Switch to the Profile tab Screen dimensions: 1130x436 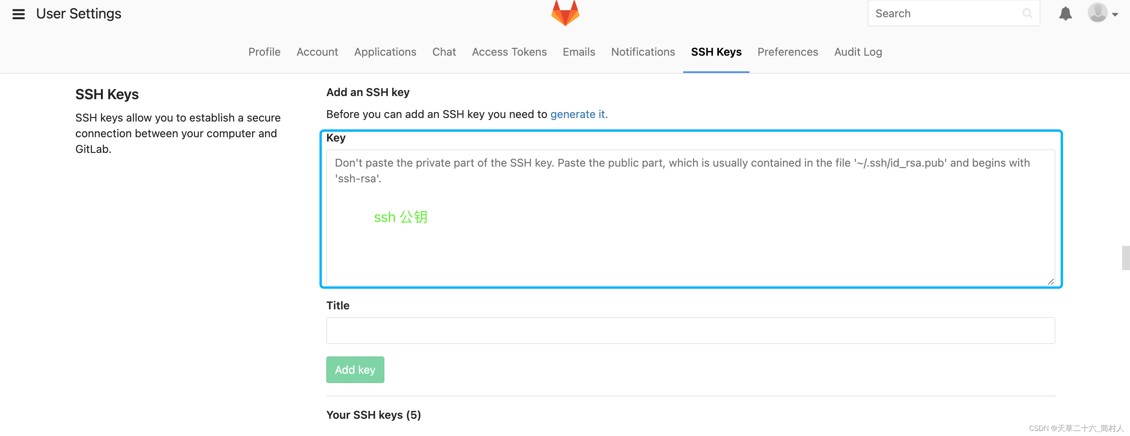point(264,52)
